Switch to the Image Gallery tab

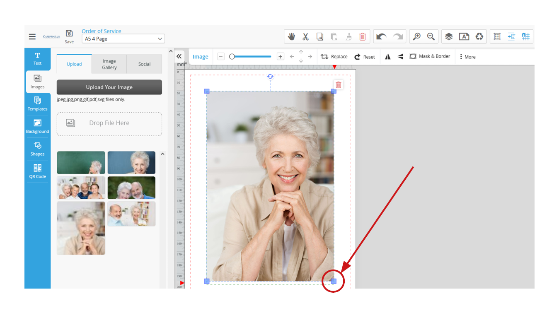point(109,64)
